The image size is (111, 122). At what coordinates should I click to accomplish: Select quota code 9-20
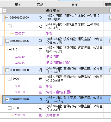coord(16,79)
